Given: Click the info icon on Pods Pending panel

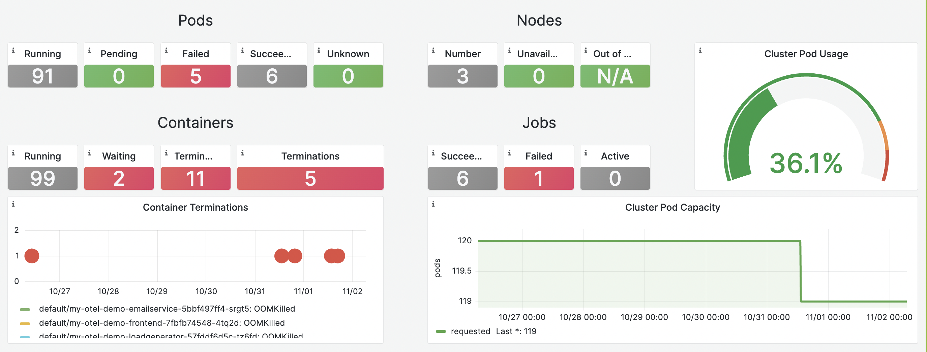Looking at the screenshot, I should [90, 50].
